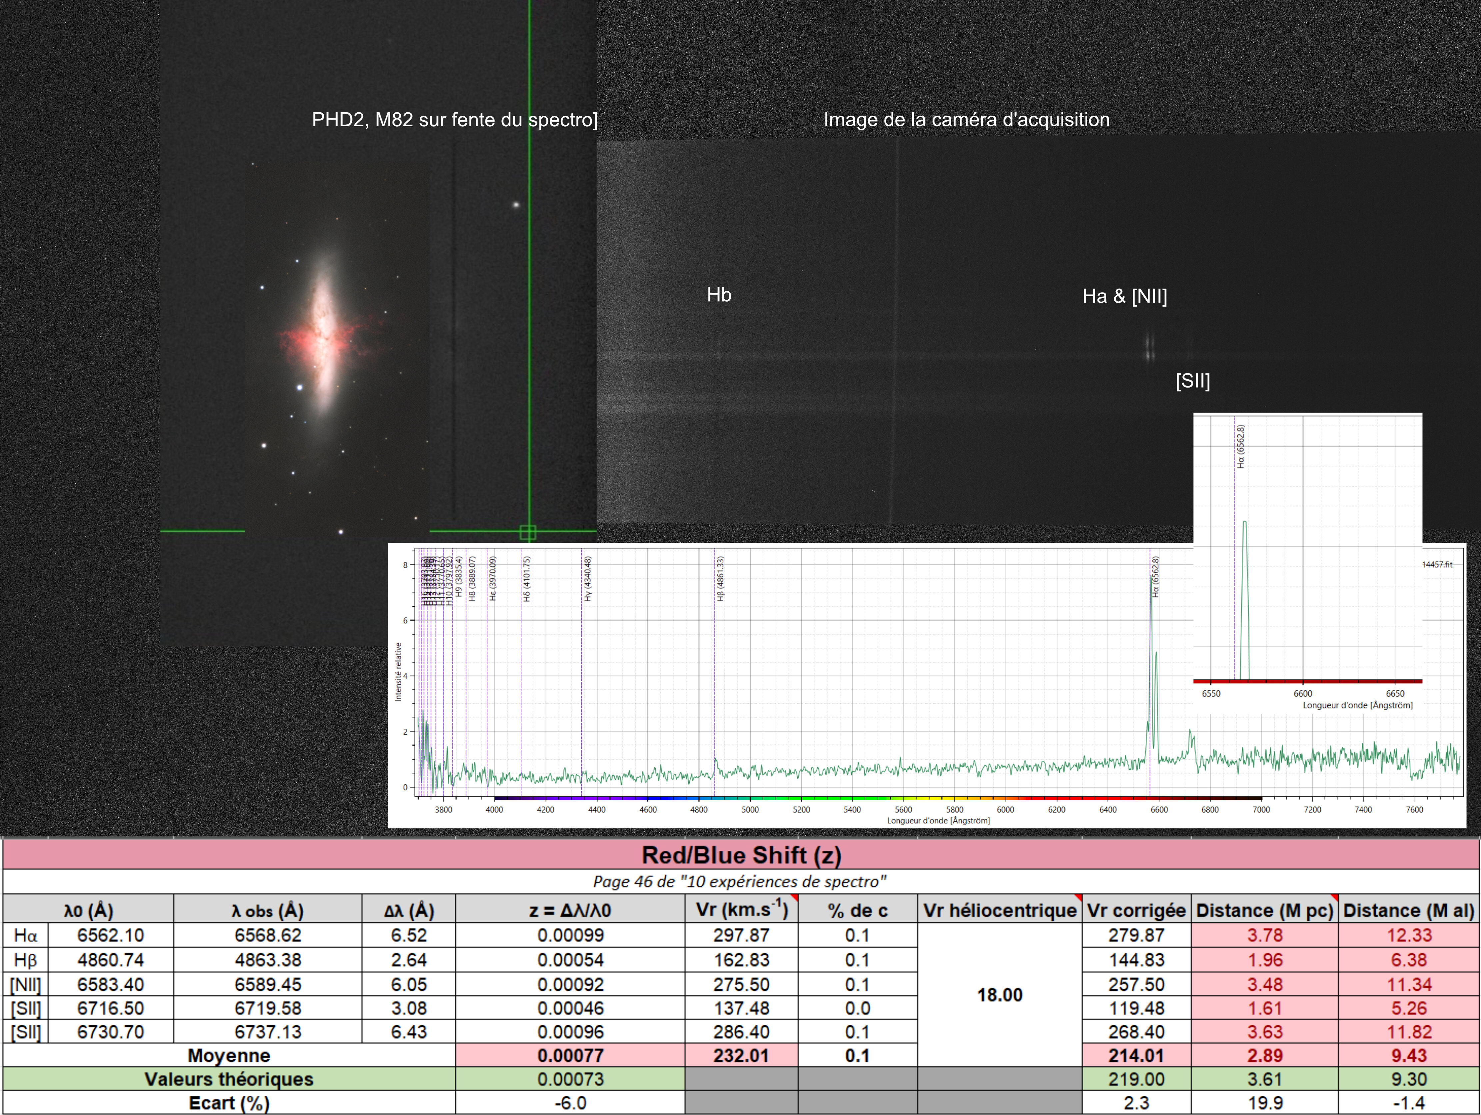The height and width of the screenshot is (1115, 1481).
Task: Click the Hδ (4101.75) line marker
Action: click(527, 578)
